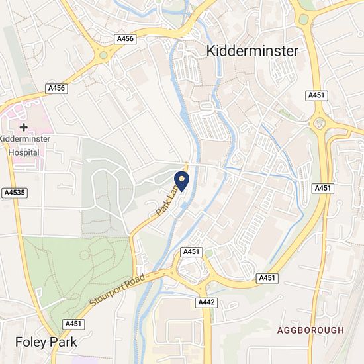This screenshot has height=364, width=364.
Task: Click the large green park area
Action: [77, 267]
